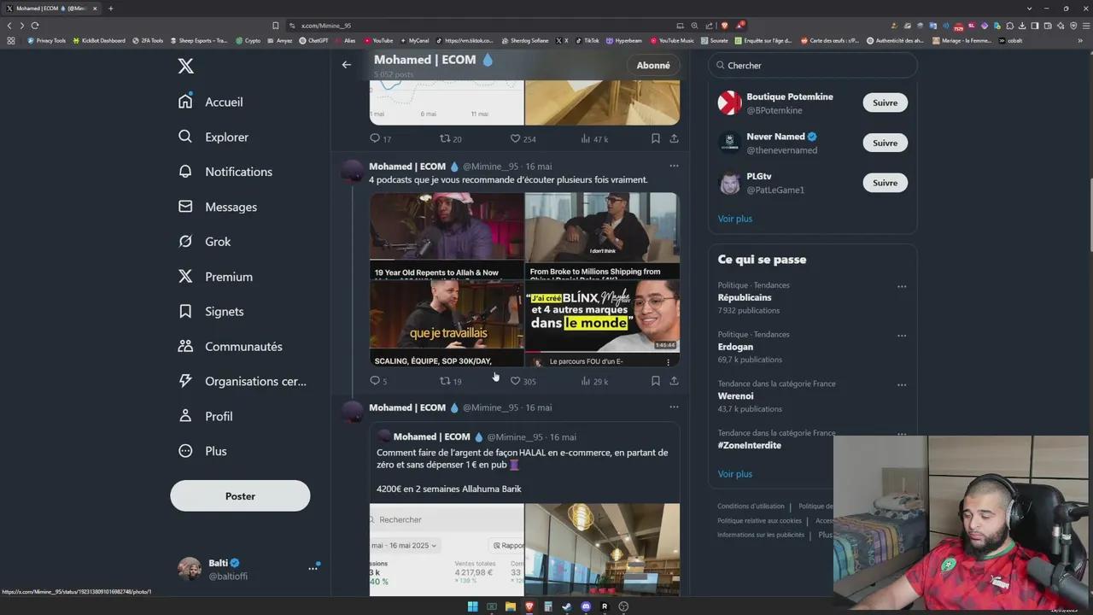1093x615 pixels.
Task: Open the TikTok bookmark
Action: (587, 40)
